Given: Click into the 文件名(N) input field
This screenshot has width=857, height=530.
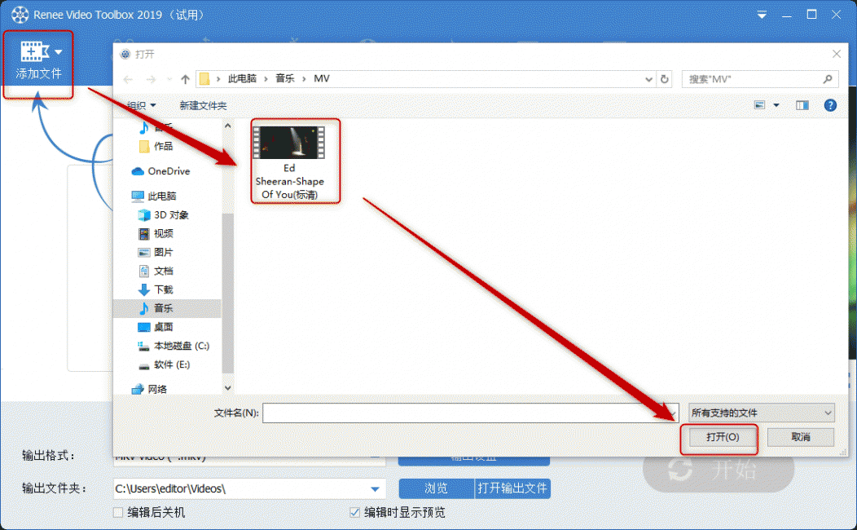Looking at the screenshot, I should (x=470, y=413).
